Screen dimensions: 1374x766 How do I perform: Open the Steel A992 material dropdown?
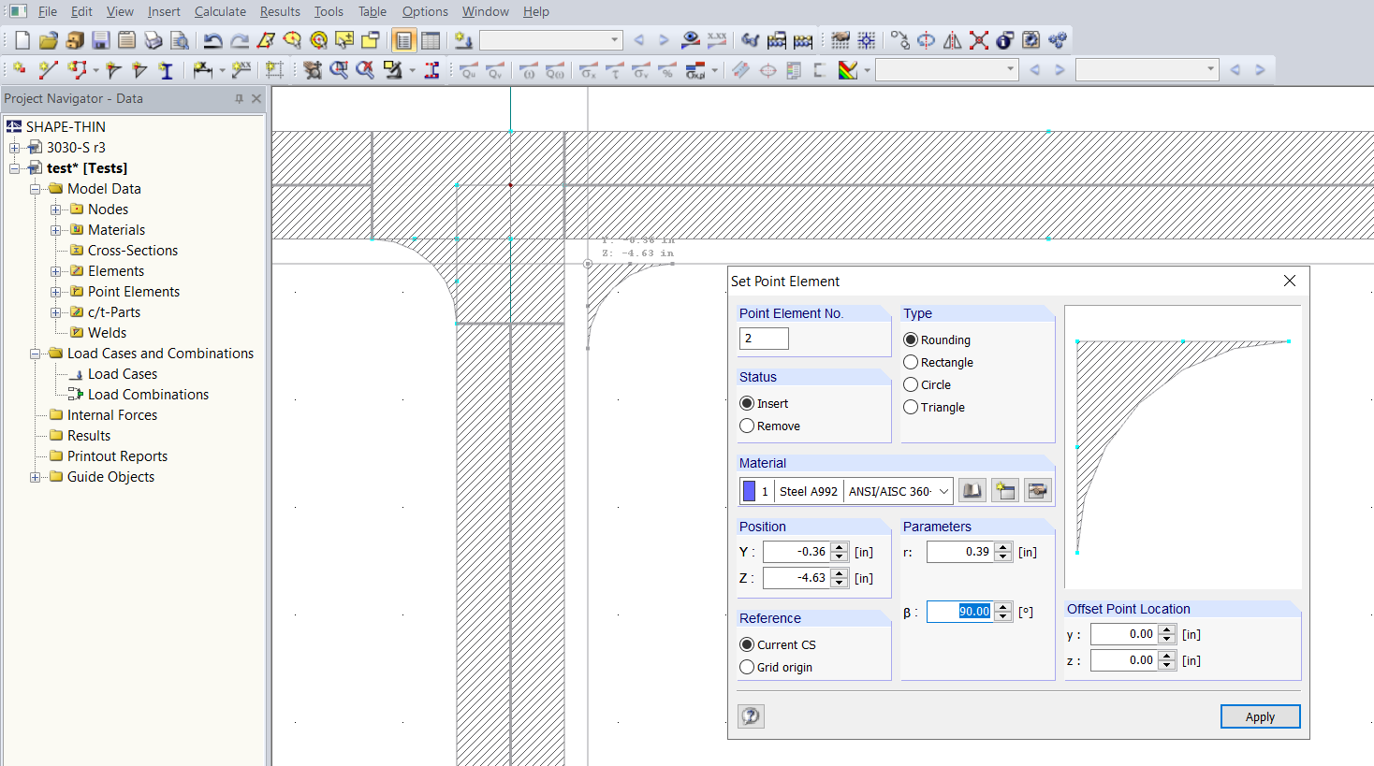point(943,492)
